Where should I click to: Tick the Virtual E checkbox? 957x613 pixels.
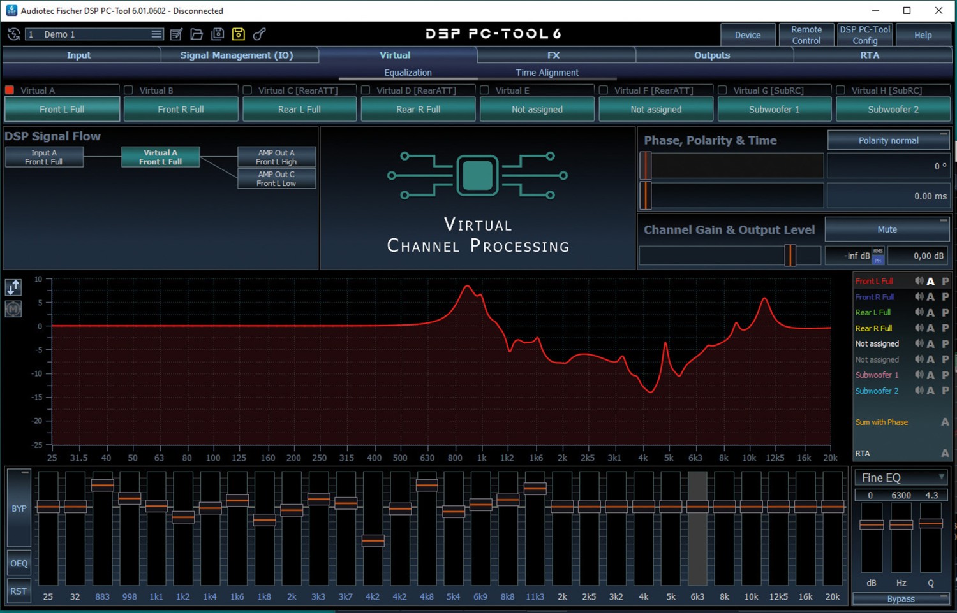point(485,90)
